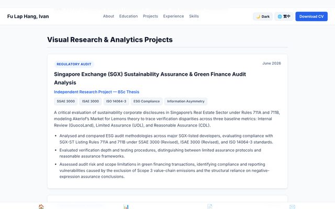Toggle Dark mode with the moon button
The width and height of the screenshot is (335, 209).
[263, 16]
